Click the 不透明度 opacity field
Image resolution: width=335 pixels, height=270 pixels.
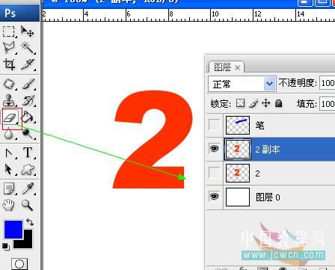pos(328,83)
